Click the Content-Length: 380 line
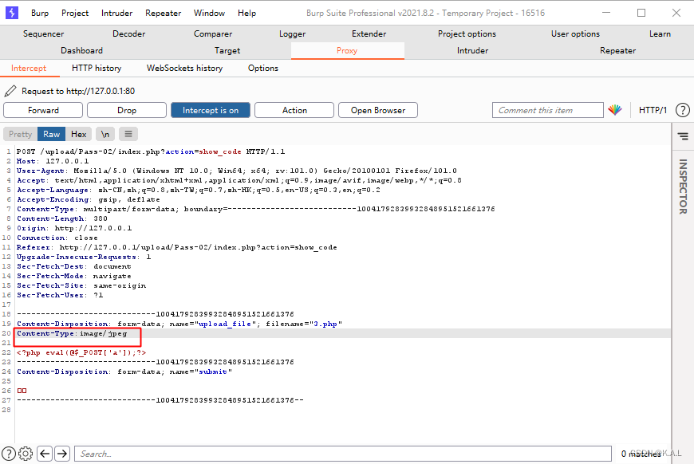 62,218
